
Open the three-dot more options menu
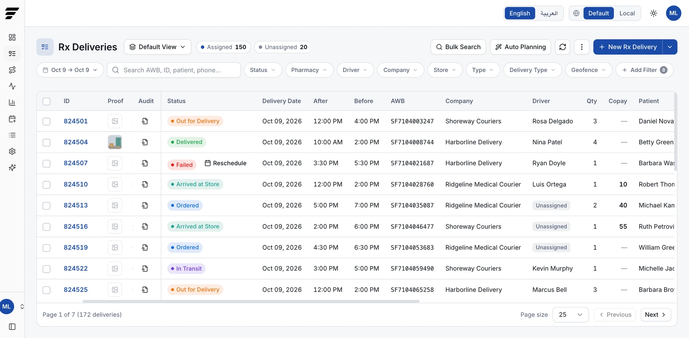click(582, 47)
